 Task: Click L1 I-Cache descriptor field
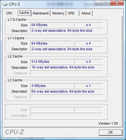tap(66, 49)
